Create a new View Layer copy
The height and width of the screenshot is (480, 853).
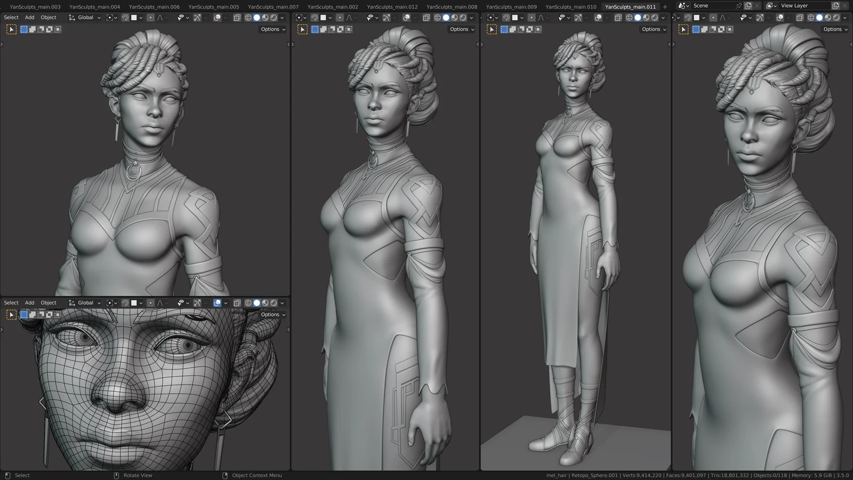pyautogui.click(x=835, y=5)
